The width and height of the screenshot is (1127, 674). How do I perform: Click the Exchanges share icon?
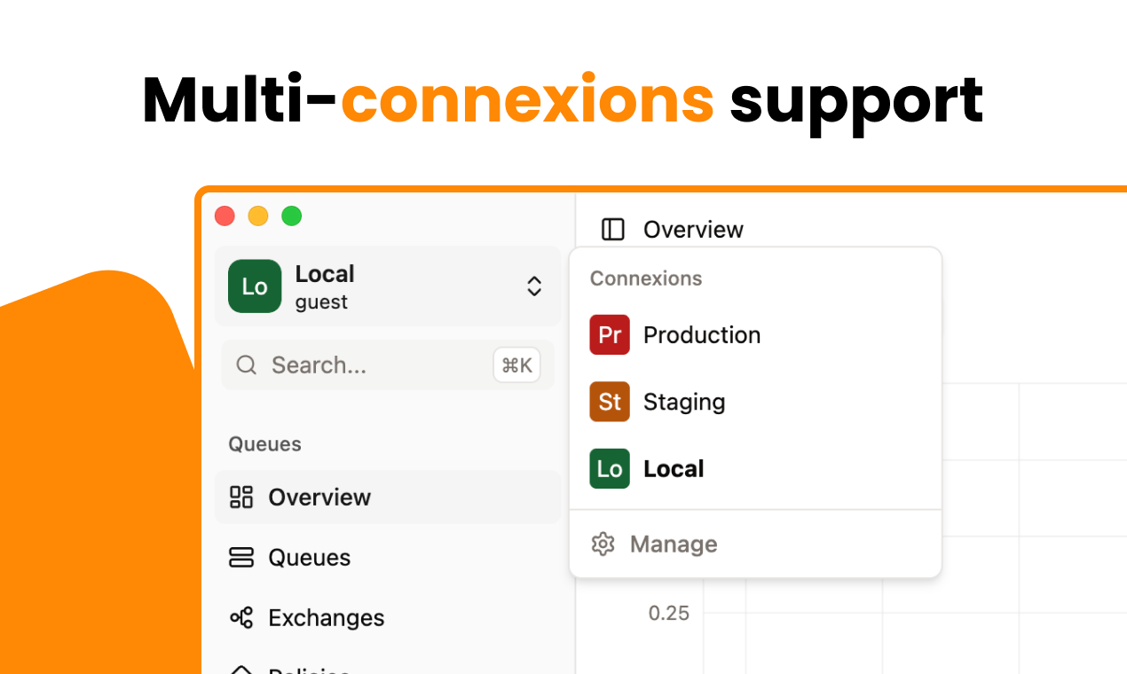click(x=241, y=617)
